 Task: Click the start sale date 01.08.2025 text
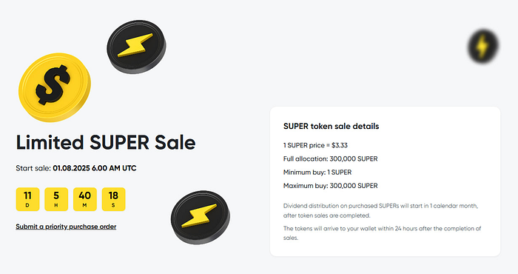click(x=71, y=168)
